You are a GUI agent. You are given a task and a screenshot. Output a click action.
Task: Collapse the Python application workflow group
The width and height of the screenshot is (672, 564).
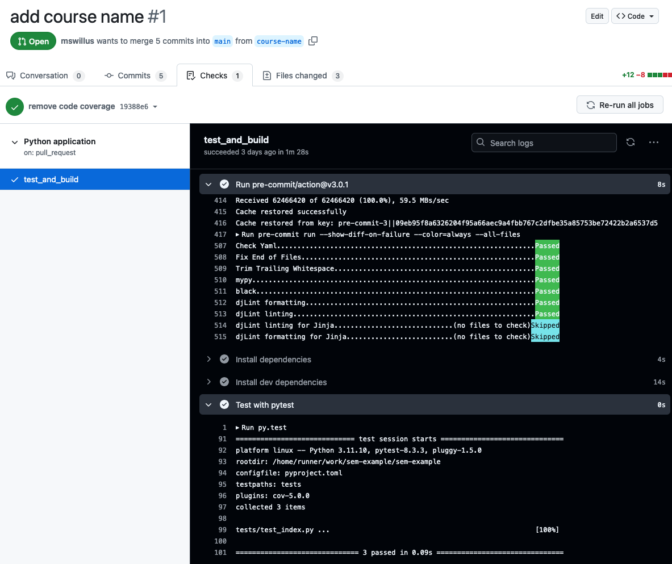(x=15, y=142)
